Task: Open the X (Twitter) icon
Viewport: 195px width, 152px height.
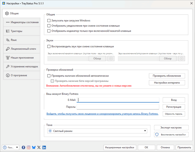Action: click(39, 147)
